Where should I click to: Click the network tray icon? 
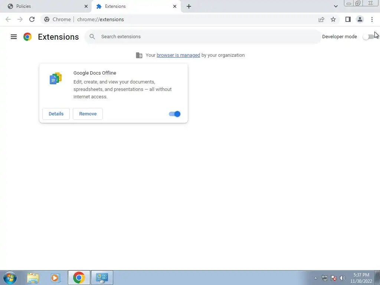click(324, 278)
